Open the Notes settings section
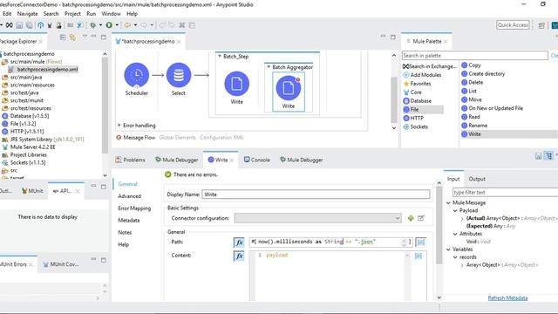 [125, 233]
